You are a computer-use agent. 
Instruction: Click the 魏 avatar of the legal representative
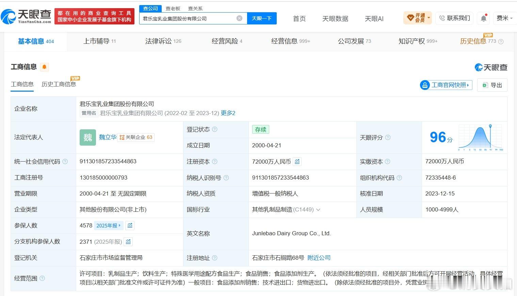[88, 137]
